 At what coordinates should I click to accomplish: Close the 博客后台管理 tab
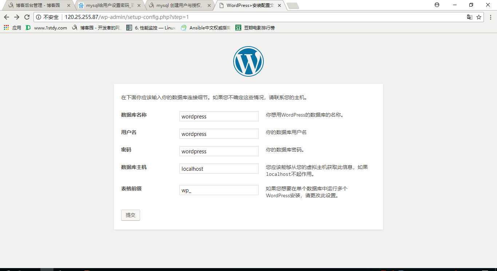point(69,5)
